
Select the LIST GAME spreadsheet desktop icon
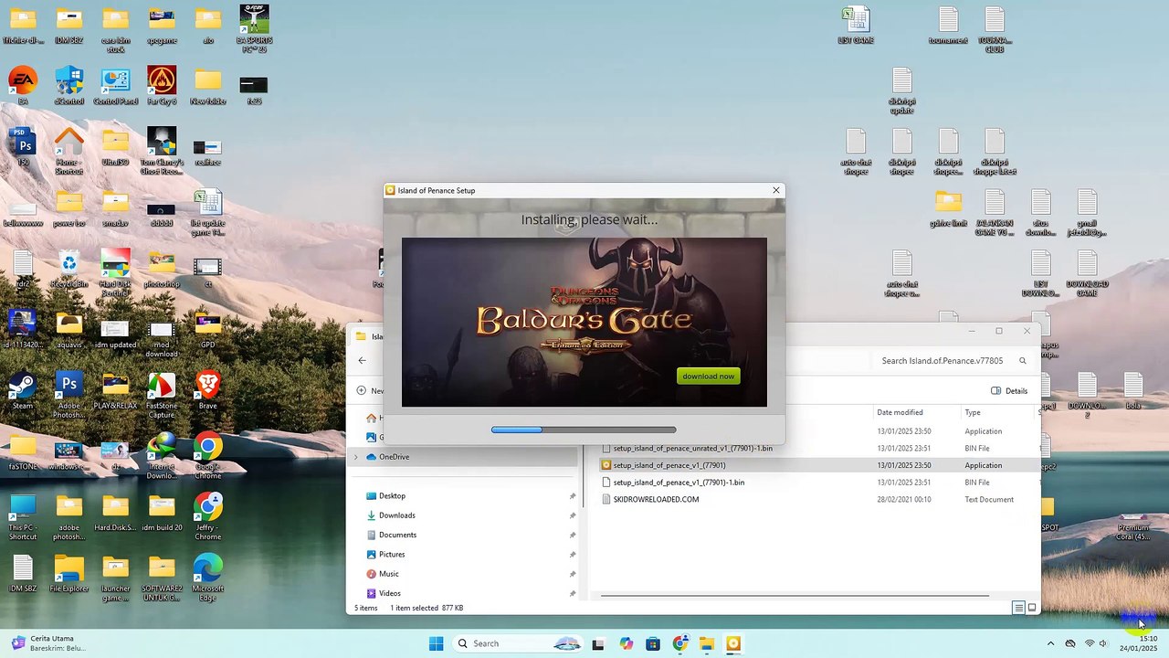856,25
